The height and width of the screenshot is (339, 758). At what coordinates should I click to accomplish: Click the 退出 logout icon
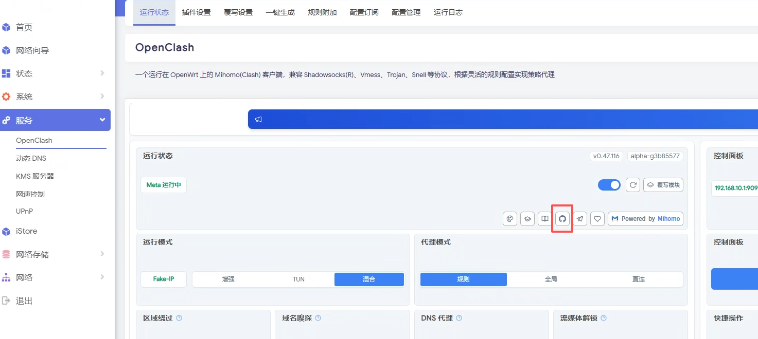coord(6,300)
